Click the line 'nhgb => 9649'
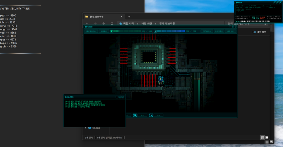The image size is (283, 147). pyautogui.click(x=9, y=29)
